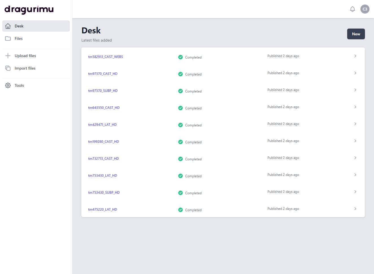Click the dragurimu logo

click(x=29, y=9)
